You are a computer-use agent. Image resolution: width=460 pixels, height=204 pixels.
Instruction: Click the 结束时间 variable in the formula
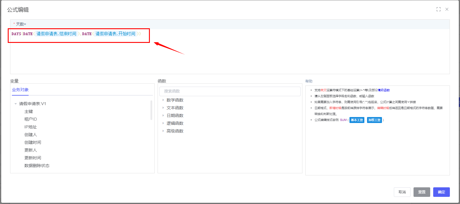pos(56,34)
